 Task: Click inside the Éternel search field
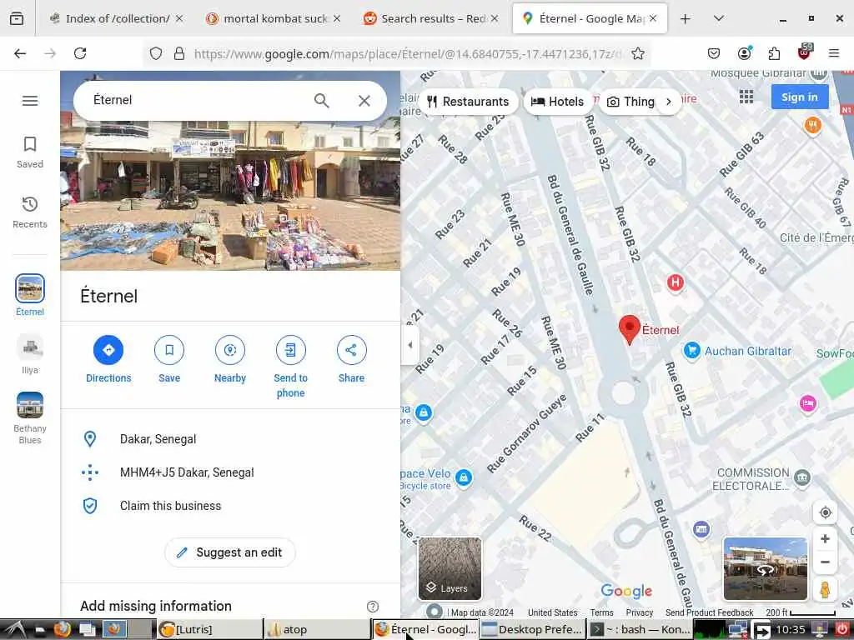[x=196, y=100]
